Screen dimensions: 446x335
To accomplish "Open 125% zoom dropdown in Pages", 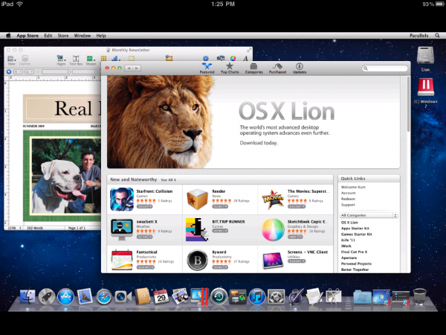I will (15, 229).
